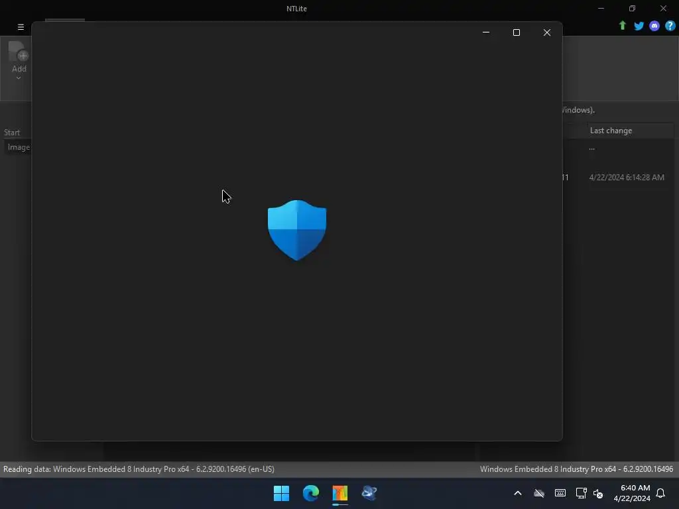The image size is (679, 509).
Task: Launch Microsoft Edge from the taskbar
Action: pyautogui.click(x=311, y=493)
